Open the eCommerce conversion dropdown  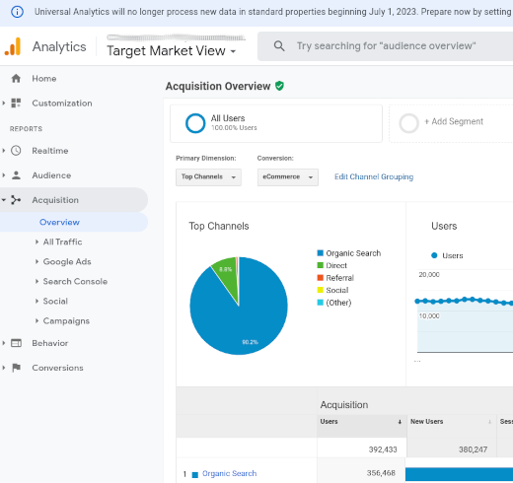(x=288, y=177)
